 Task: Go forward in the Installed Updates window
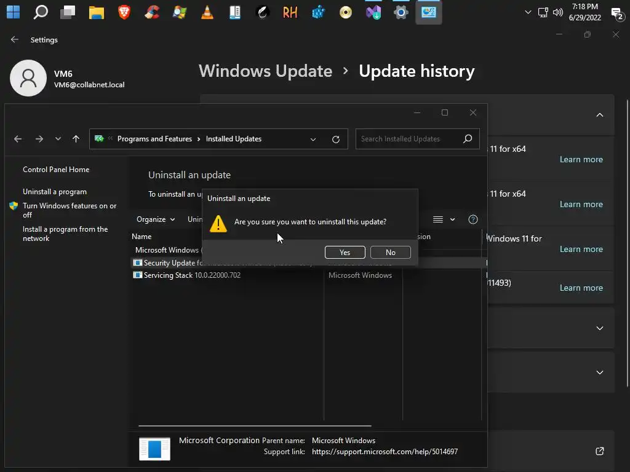(39, 139)
